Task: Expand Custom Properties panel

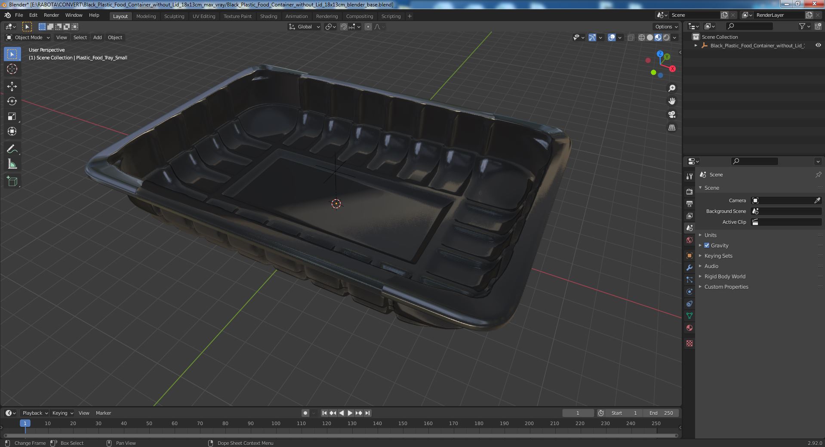Action: pos(726,287)
